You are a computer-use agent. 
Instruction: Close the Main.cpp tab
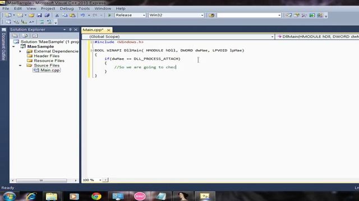pos(108,30)
